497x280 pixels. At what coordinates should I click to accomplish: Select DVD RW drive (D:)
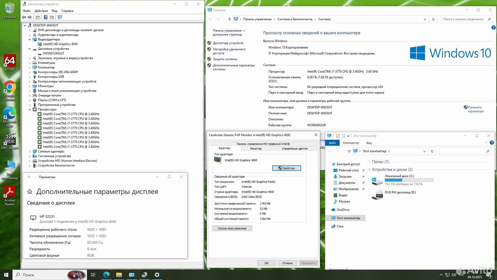click(x=394, y=194)
